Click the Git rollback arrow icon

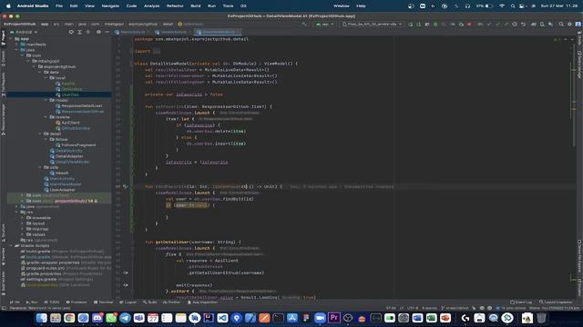(x=523, y=25)
